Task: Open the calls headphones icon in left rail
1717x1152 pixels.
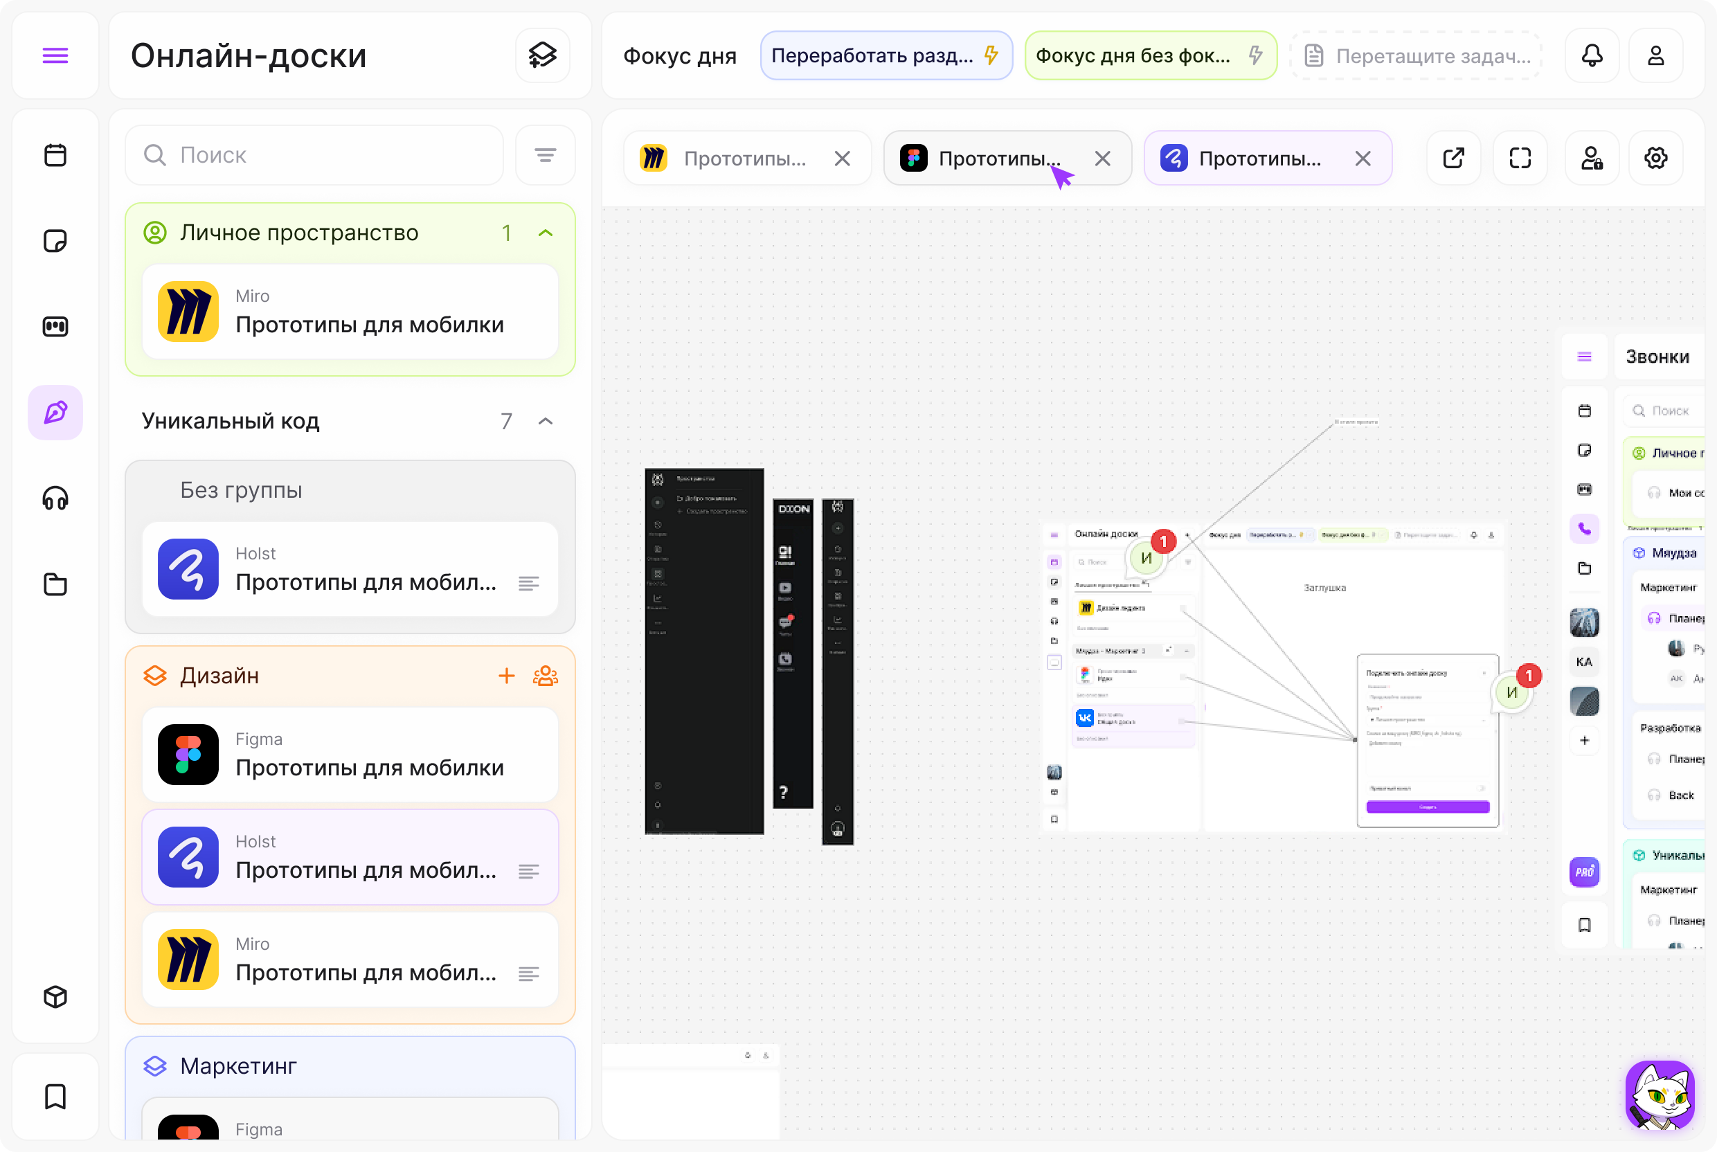Action: click(x=55, y=498)
